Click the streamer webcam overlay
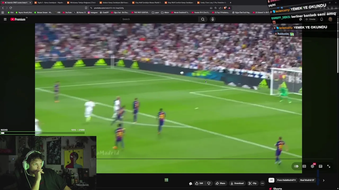Image resolution: width=339 pixels, height=190 pixels. tap(48, 163)
